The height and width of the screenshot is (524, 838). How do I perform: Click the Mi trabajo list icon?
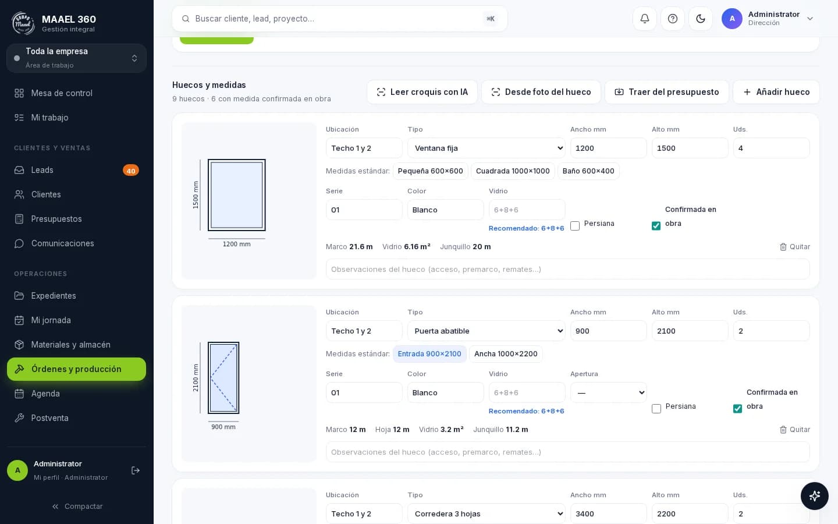[19, 118]
